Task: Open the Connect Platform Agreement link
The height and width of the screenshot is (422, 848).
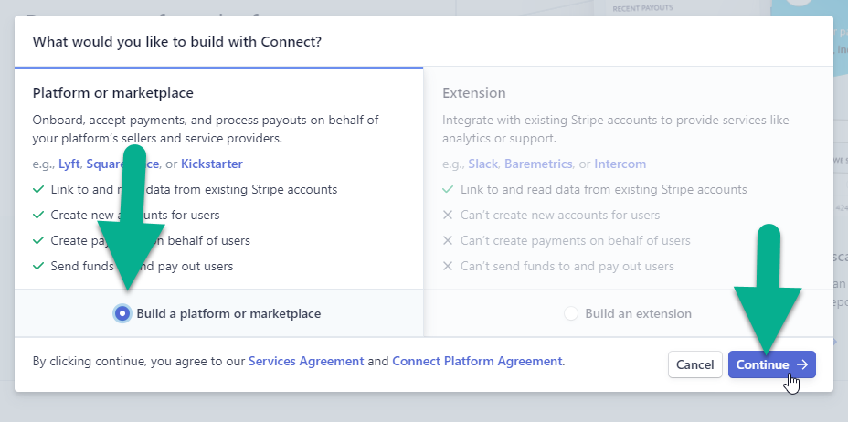Action: coord(477,361)
